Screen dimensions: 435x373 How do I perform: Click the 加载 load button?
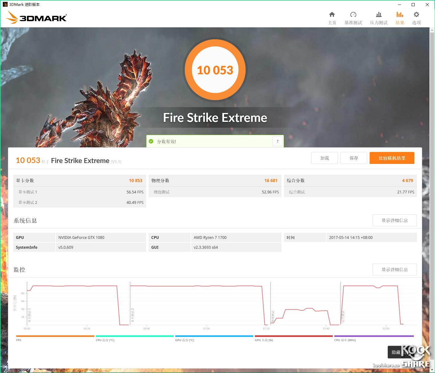[324, 158]
